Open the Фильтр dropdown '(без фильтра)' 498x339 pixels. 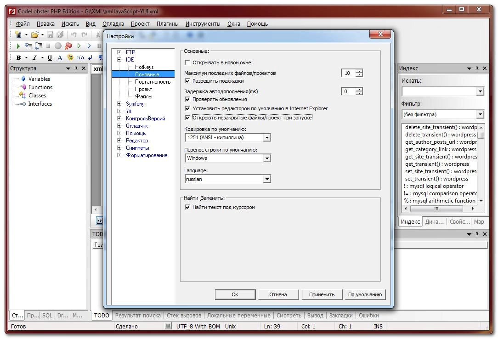coord(480,114)
